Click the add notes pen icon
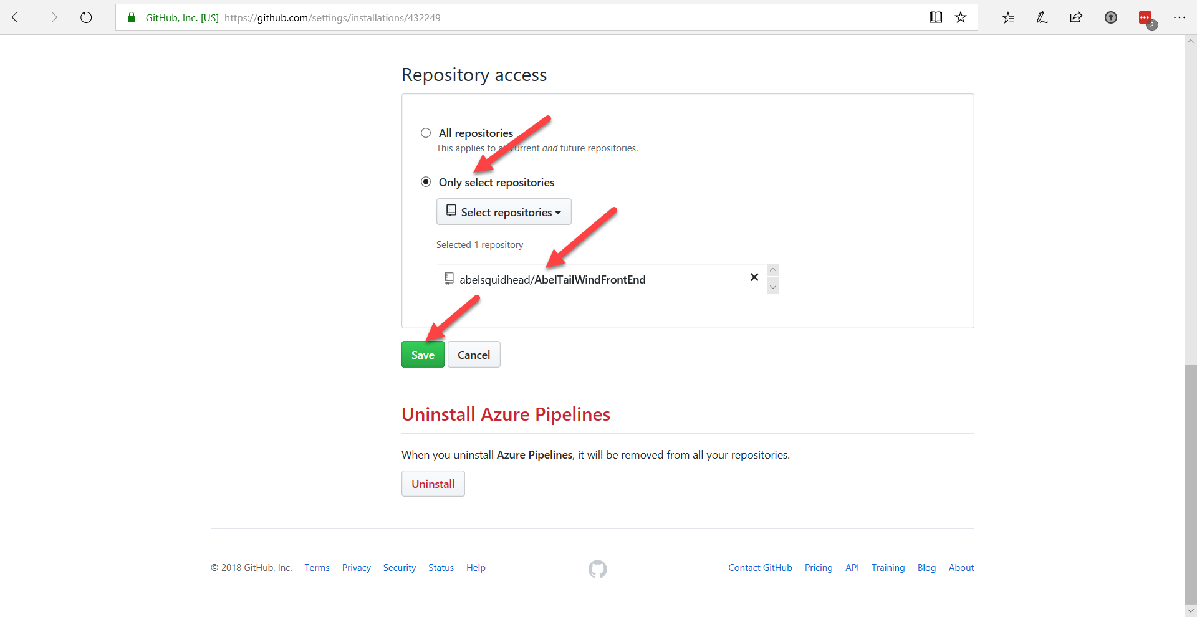This screenshot has height=617, width=1197. [1042, 17]
